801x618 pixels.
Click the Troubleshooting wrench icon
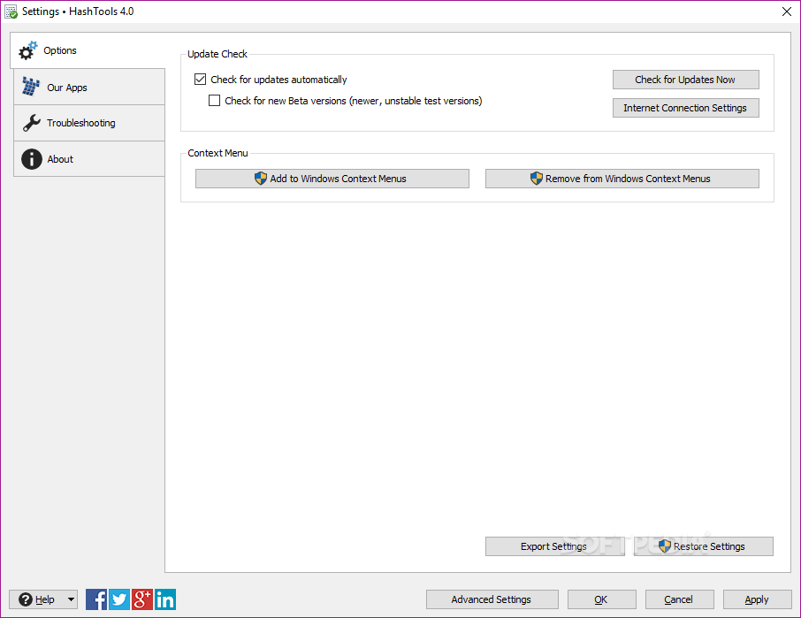click(32, 123)
